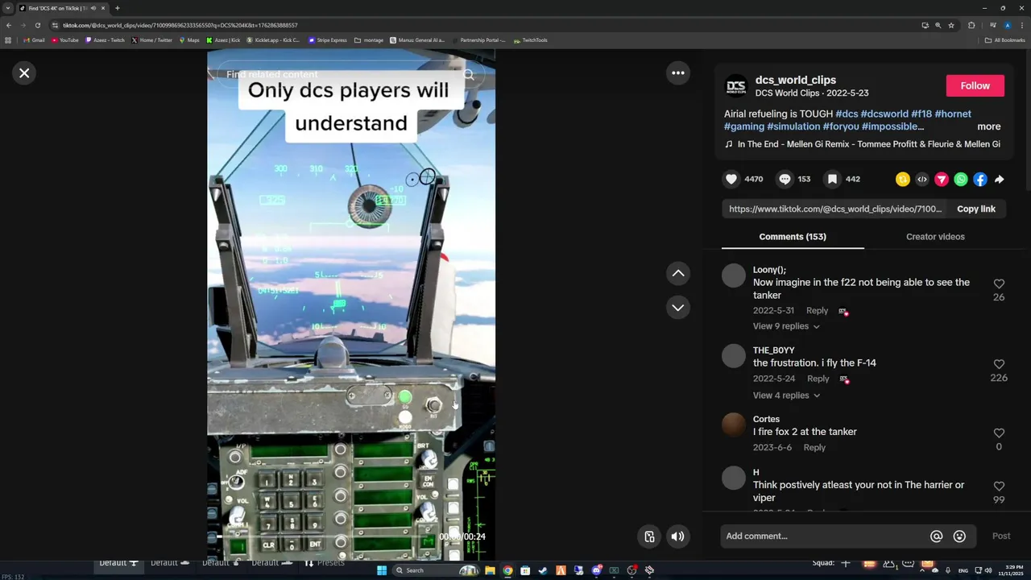Open Home / Twitter bookmark
This screenshot has height=580, width=1031.
pyautogui.click(x=151, y=40)
